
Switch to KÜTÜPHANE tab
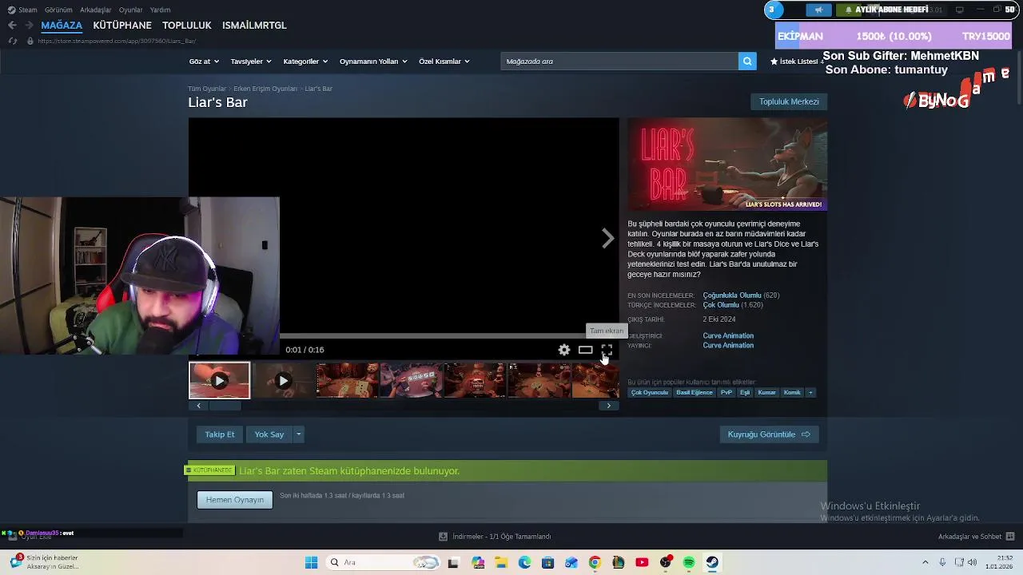tap(122, 26)
